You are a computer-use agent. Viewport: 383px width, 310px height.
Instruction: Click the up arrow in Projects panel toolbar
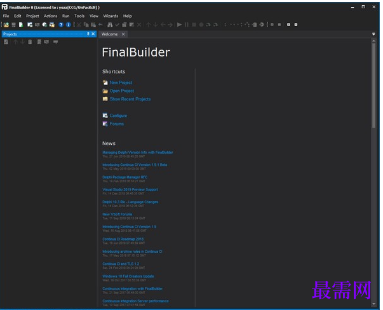tap(15, 42)
